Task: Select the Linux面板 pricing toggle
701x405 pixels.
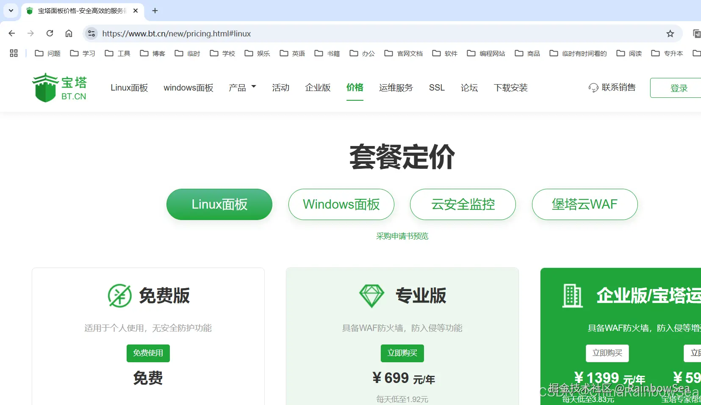Action: pyautogui.click(x=219, y=204)
